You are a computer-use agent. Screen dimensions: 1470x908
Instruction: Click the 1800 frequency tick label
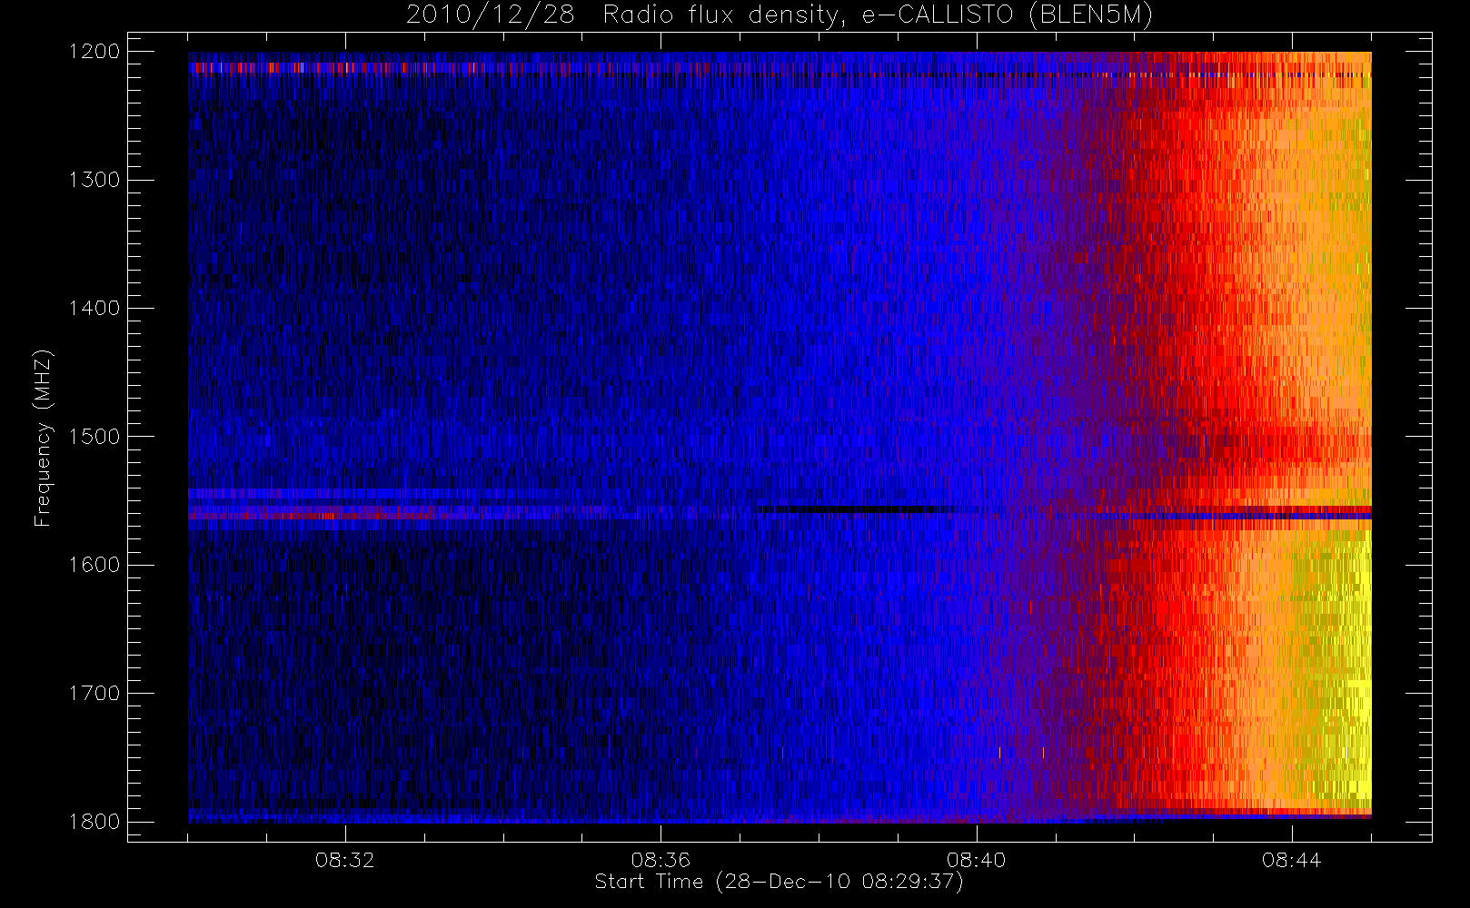(94, 821)
